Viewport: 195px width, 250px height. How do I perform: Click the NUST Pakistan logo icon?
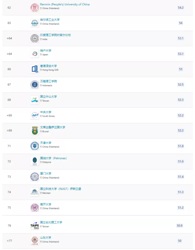coord(35,192)
